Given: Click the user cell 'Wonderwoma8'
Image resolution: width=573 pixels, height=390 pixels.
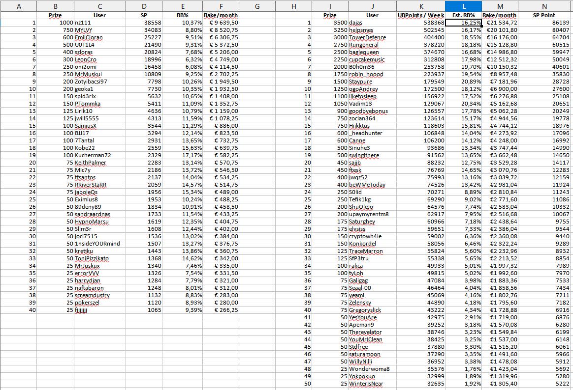Looking at the screenshot, I should point(372,369).
